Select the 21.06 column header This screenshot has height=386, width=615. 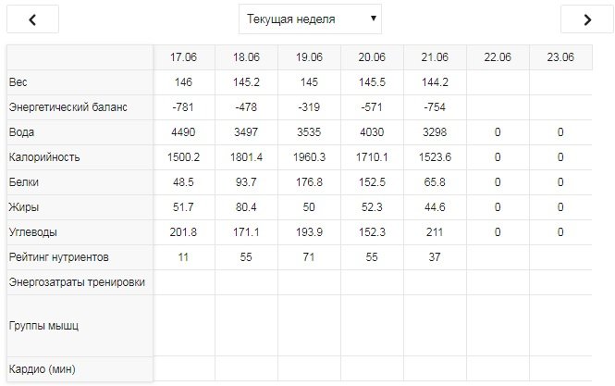(x=435, y=57)
